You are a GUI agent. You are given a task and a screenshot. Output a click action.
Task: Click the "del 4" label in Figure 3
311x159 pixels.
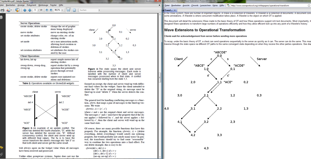pyautogui.click(x=30, y=102)
